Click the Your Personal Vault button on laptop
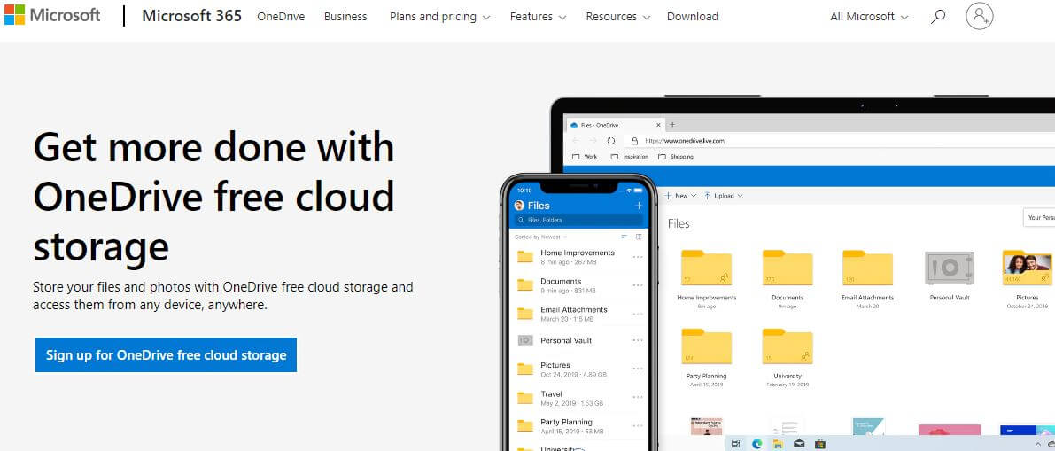The height and width of the screenshot is (451, 1055). 1039,217
